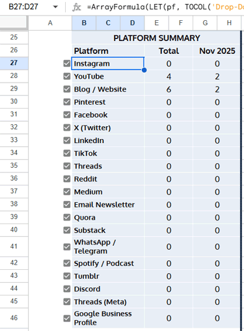The image size is (244, 331).
Task: Toggle the Medium checkbox
Action: point(67,192)
